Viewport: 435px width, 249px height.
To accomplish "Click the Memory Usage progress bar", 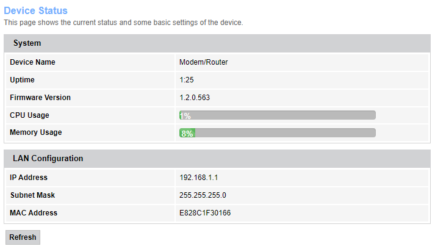I will point(277,133).
